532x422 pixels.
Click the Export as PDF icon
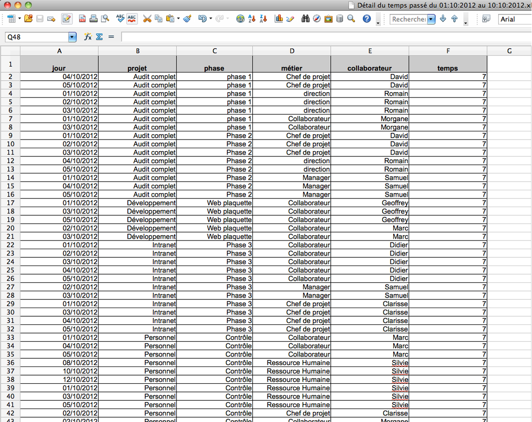(x=82, y=19)
